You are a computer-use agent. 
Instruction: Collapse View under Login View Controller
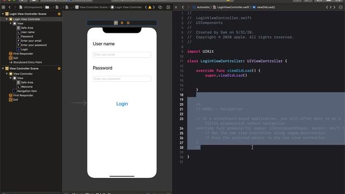pos(10,23)
